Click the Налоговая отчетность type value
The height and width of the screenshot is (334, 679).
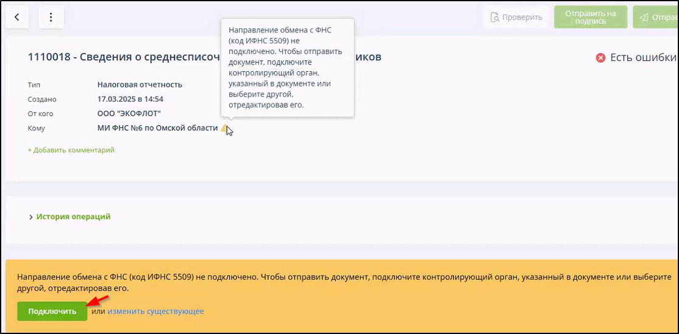(x=140, y=85)
